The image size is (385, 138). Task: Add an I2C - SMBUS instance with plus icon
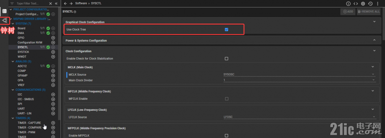pos(53,99)
